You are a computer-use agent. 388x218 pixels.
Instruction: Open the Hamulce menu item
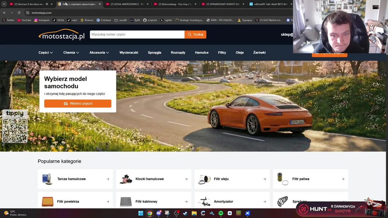[202, 53]
